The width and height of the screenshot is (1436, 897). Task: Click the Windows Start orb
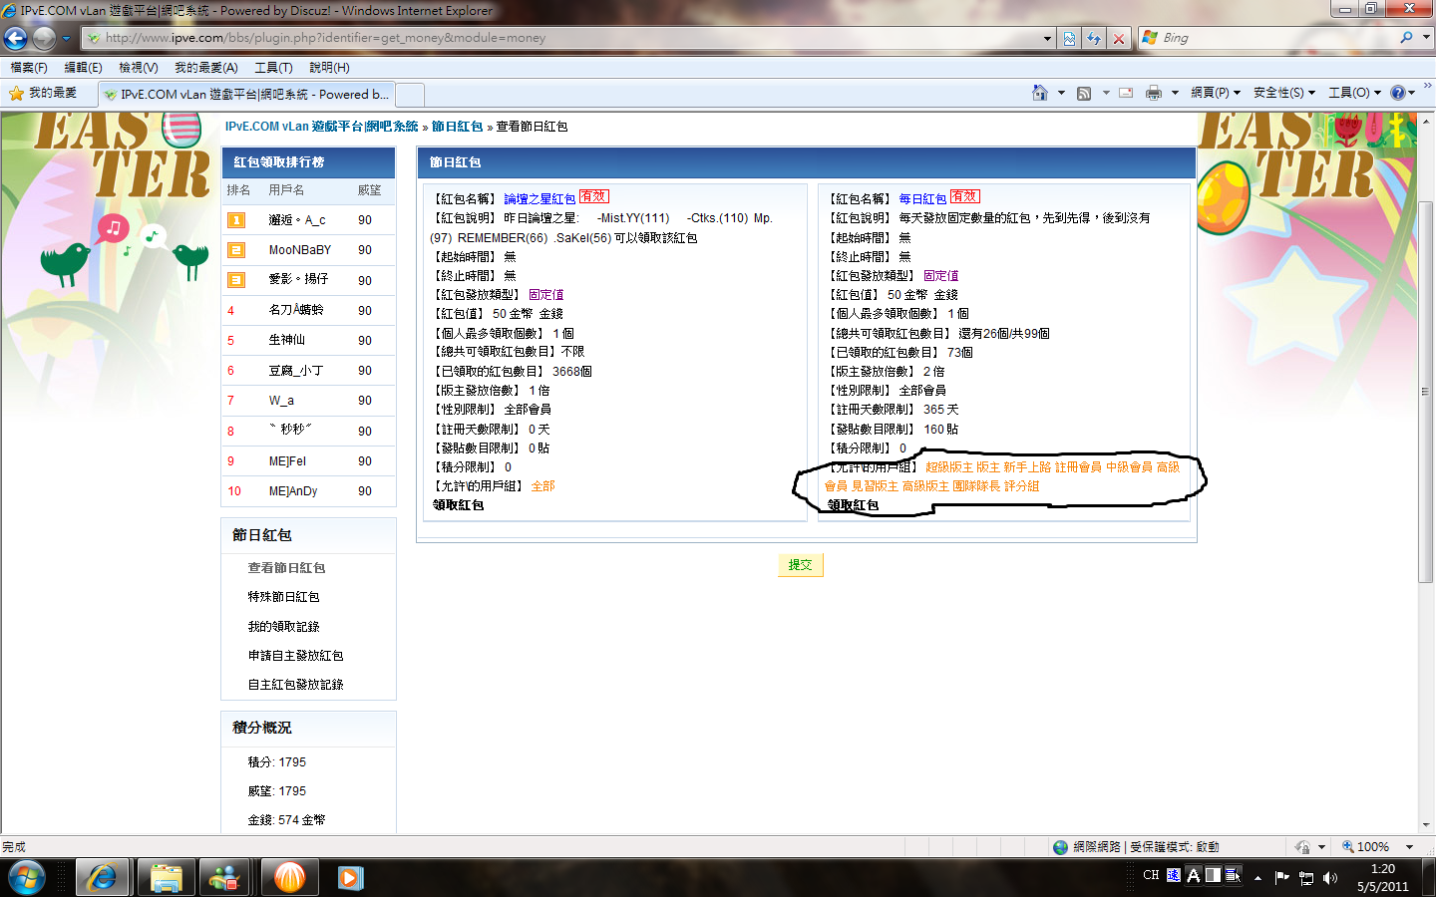[27, 877]
